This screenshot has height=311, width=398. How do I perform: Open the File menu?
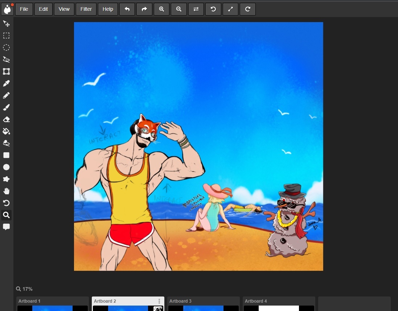pos(24,9)
